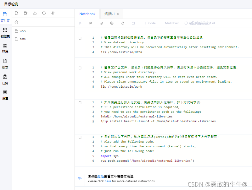
Task: Open the data folder
Action: pyautogui.click(x=20, y=39)
